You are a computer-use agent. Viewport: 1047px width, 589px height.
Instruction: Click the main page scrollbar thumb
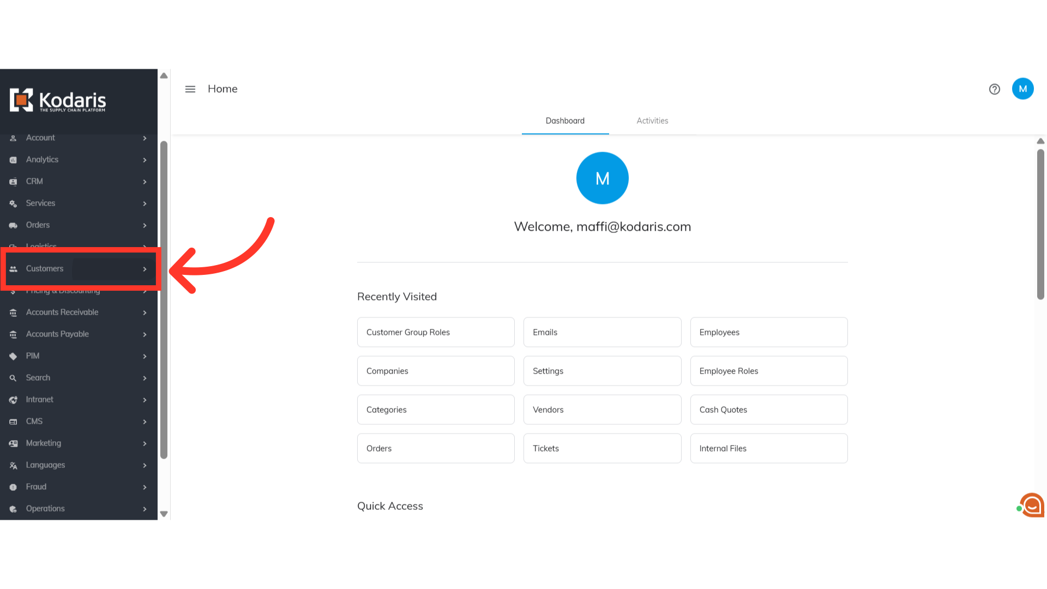pos(1040,224)
